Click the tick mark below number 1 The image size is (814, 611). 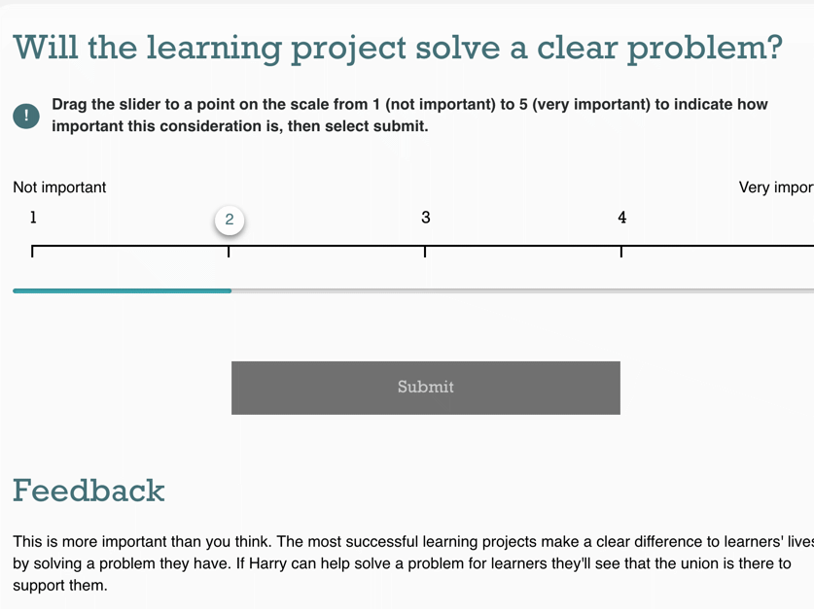[32, 252]
